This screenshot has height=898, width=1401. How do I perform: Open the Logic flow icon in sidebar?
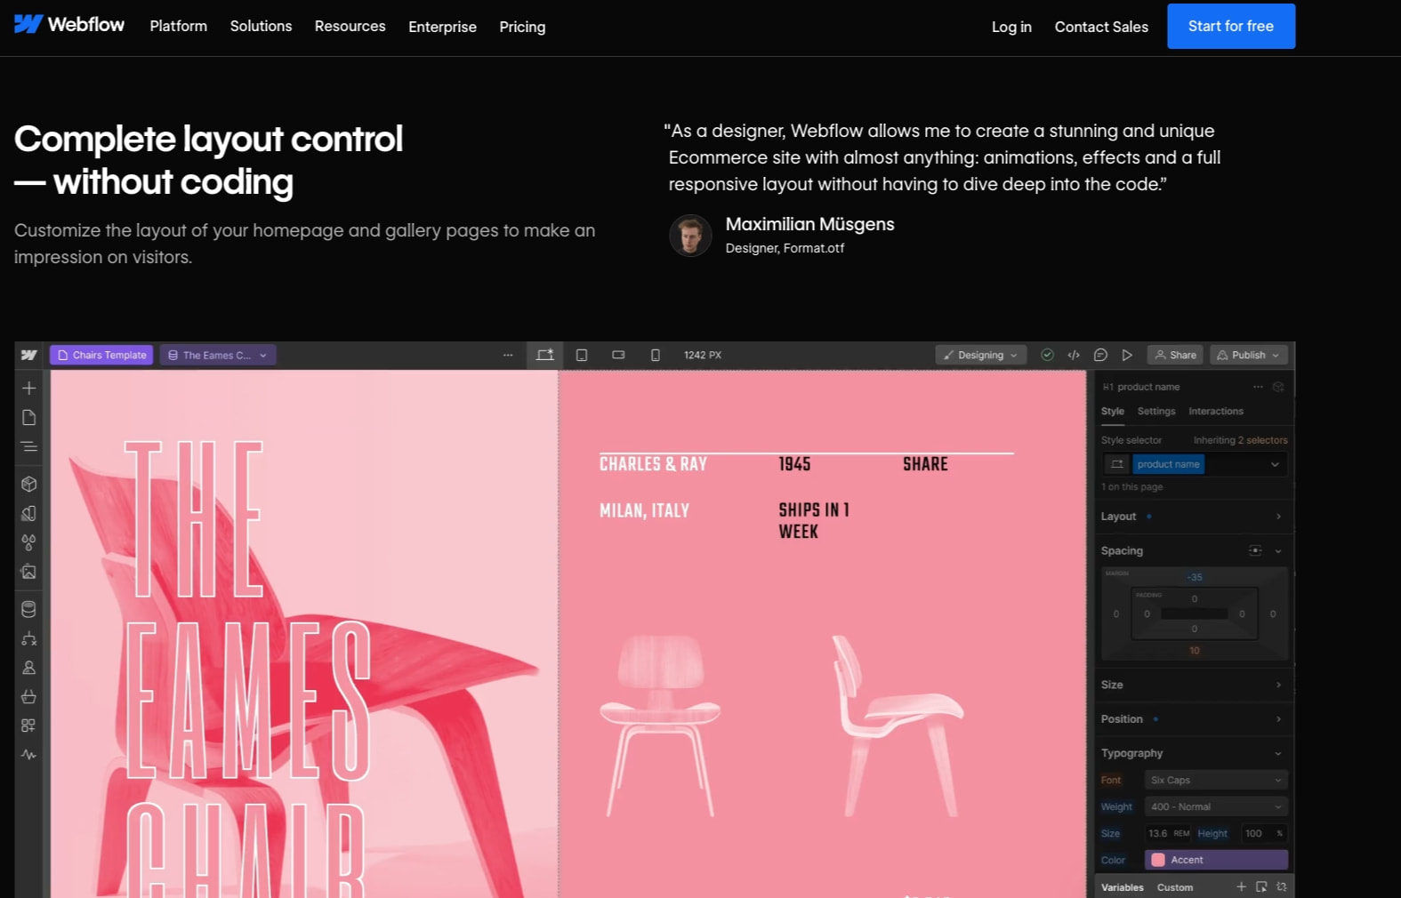coord(28,638)
